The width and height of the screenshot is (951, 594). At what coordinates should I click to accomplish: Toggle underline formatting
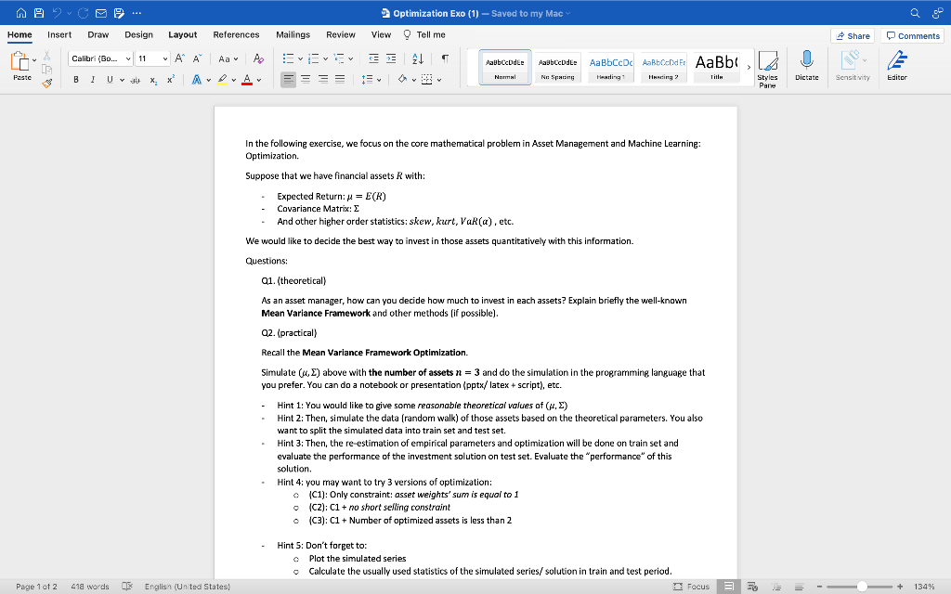pyautogui.click(x=110, y=79)
